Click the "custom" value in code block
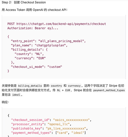The image size is (128, 137). pyautogui.click(x=55, y=67)
